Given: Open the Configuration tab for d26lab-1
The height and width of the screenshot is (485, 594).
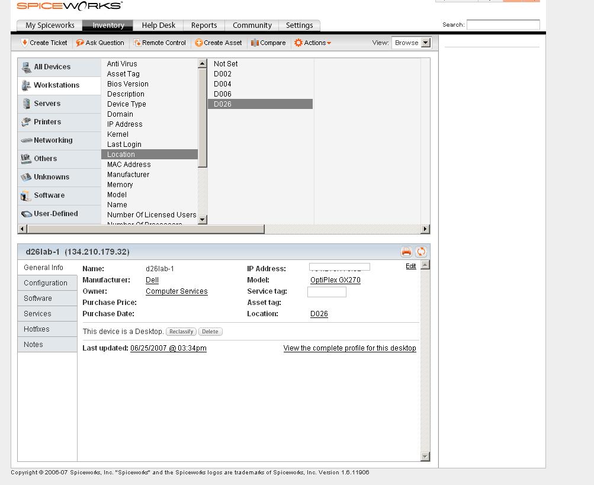Looking at the screenshot, I should (47, 282).
